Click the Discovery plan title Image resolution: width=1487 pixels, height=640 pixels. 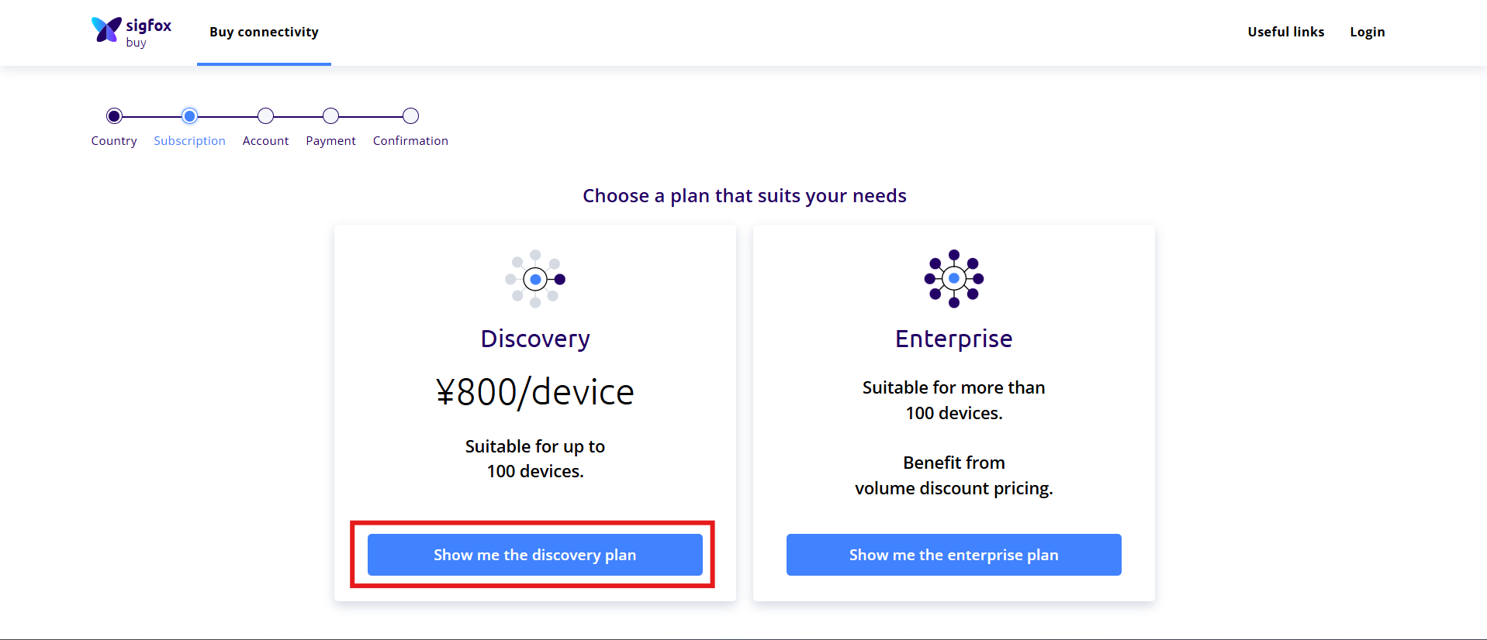[535, 339]
